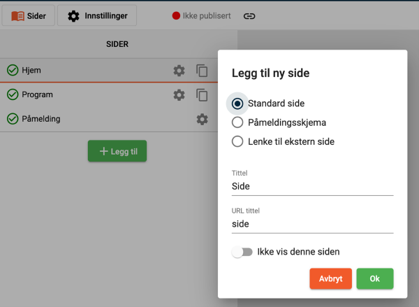This screenshot has width=419, height=307.
Task: Focus the URL tittel input field
Action: 311,224
